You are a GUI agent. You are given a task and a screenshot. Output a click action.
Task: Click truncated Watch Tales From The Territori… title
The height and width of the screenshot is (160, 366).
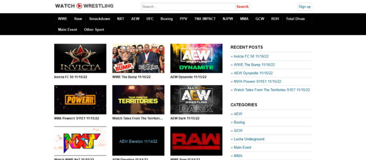click(x=138, y=118)
